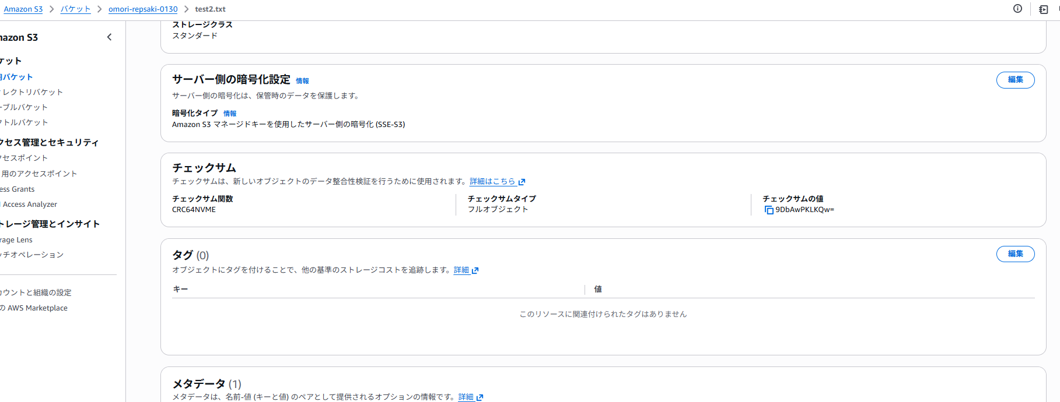
Task: Open 情報 link next to 暗号化タイプ
Action: [230, 114]
